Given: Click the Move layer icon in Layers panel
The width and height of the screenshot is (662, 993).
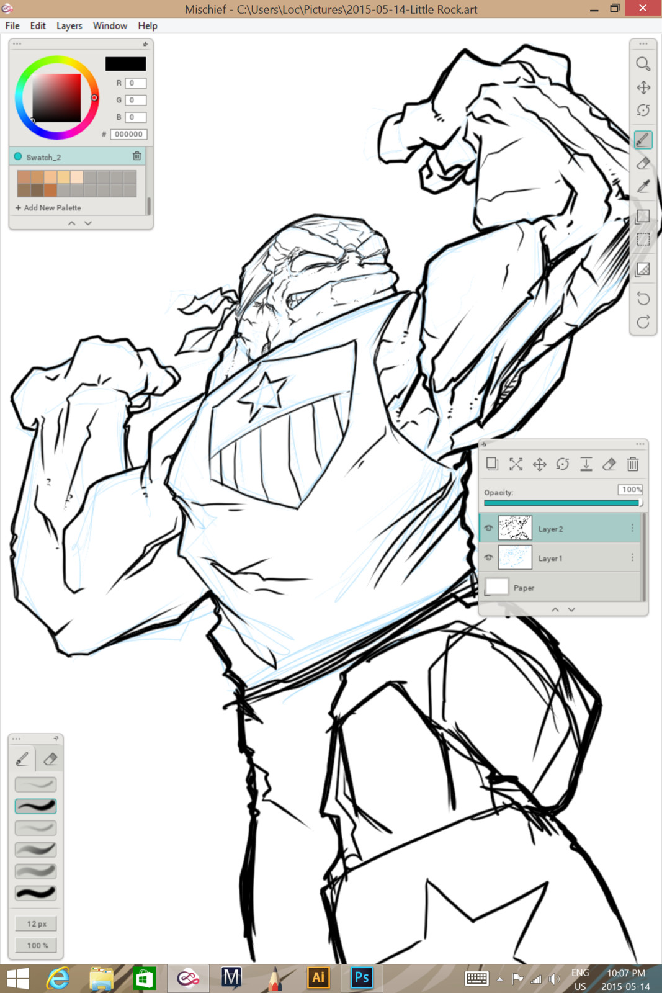Looking at the screenshot, I should (539, 464).
